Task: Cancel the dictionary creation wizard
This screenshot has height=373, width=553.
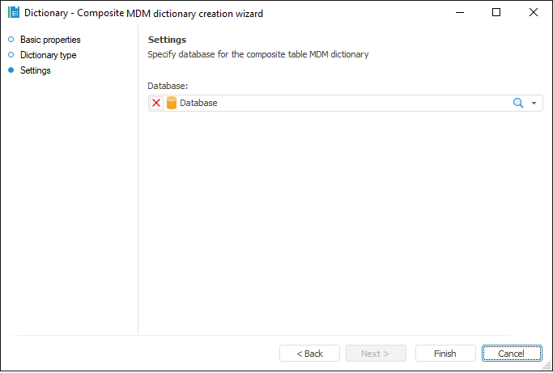Action: pos(512,354)
